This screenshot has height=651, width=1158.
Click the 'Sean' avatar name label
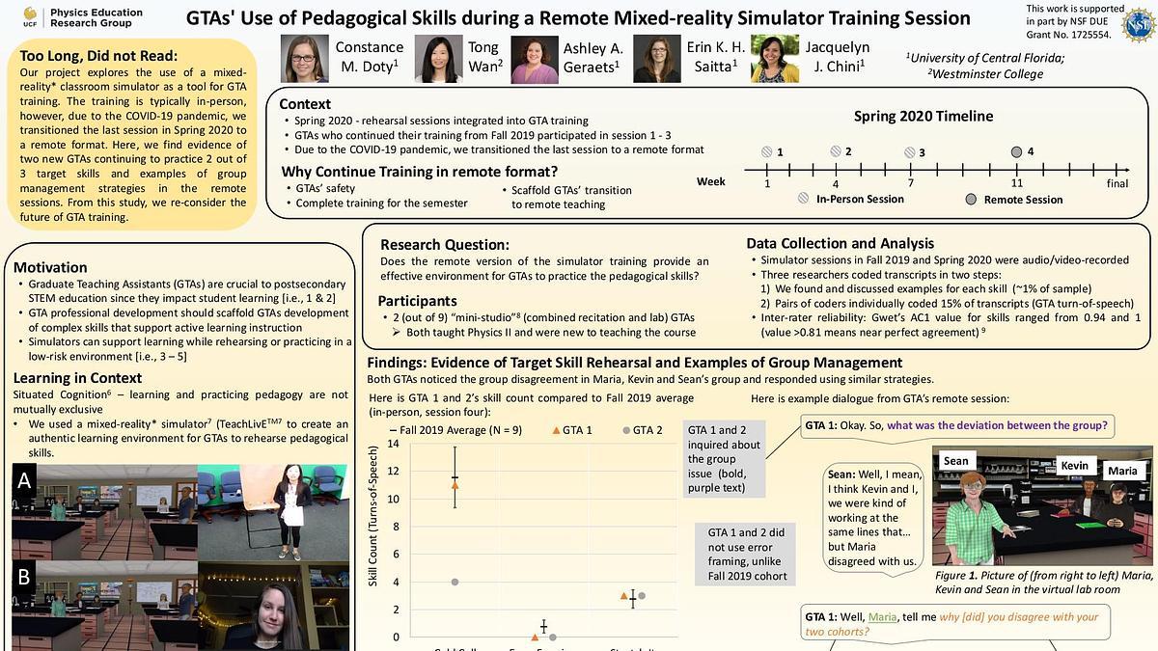955,460
